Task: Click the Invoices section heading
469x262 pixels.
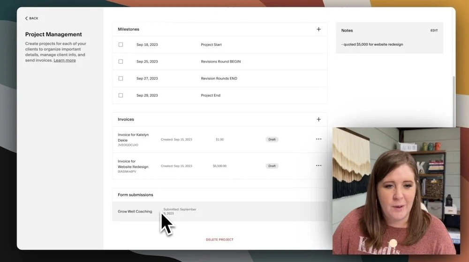Action: coord(126,119)
